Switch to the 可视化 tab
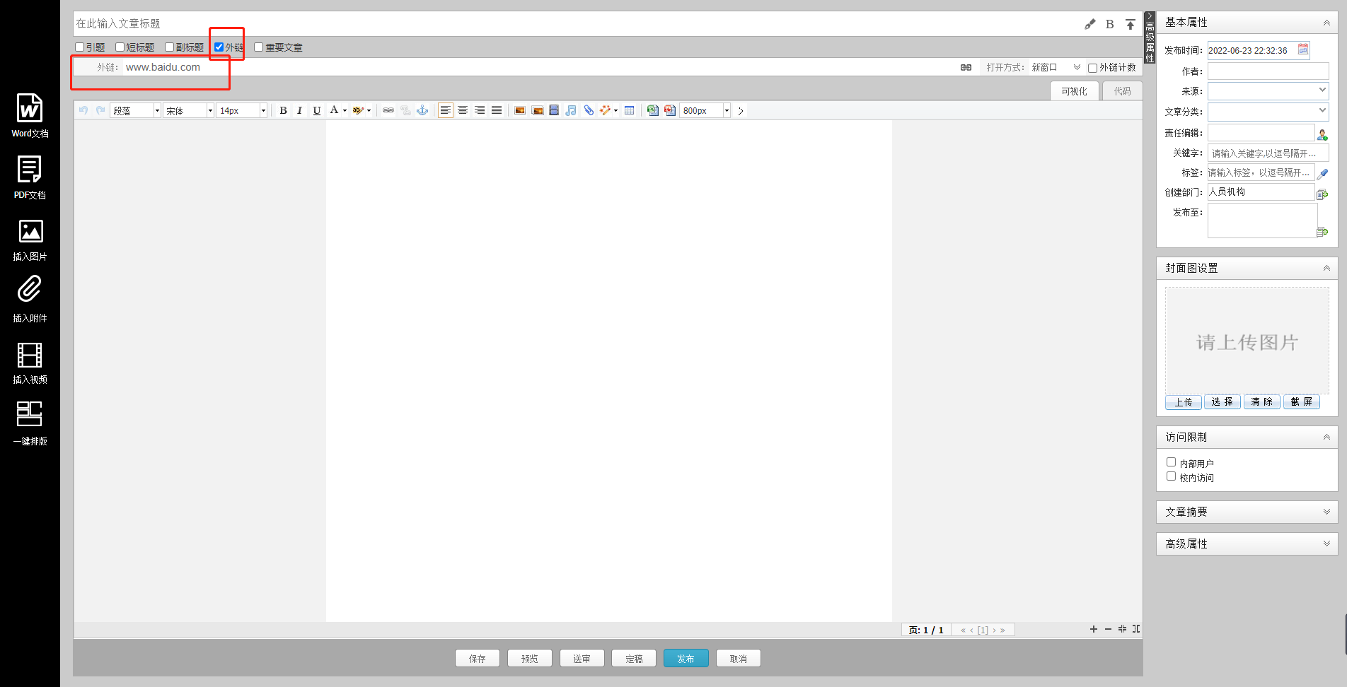 point(1074,91)
